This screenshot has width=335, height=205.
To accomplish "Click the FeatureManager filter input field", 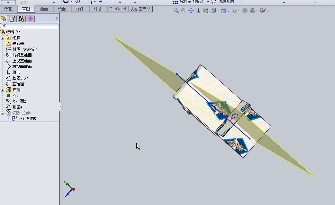I will click(x=30, y=25).
